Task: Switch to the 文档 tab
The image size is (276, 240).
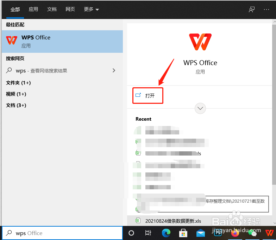Action: click(52, 9)
